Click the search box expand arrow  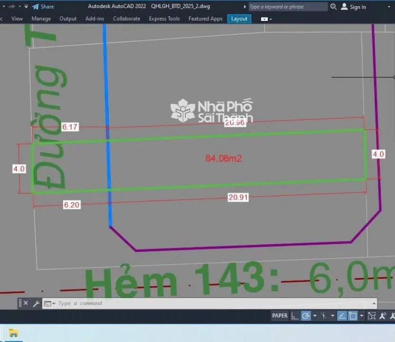click(x=245, y=7)
